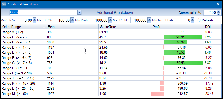Click StrikeRate value 42.7

(x=103, y=37)
